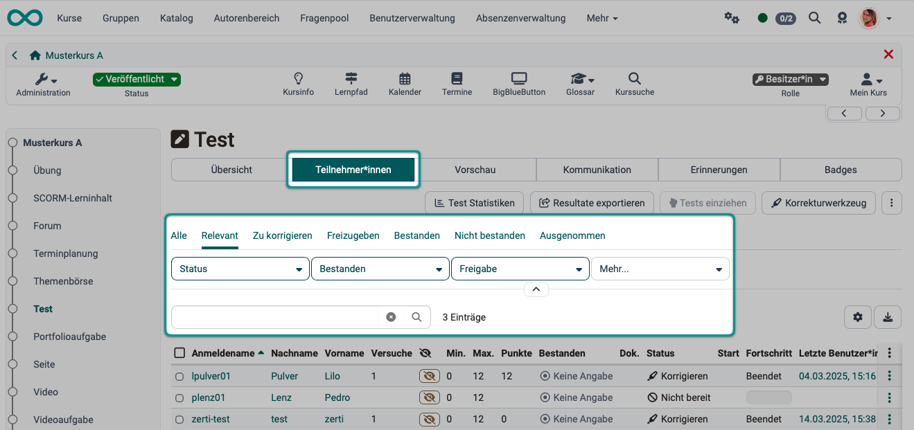Click Resultate exportieren button
The height and width of the screenshot is (430, 914).
pyautogui.click(x=592, y=203)
